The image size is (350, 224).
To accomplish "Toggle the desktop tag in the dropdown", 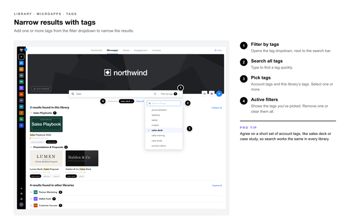I will pos(164,115).
